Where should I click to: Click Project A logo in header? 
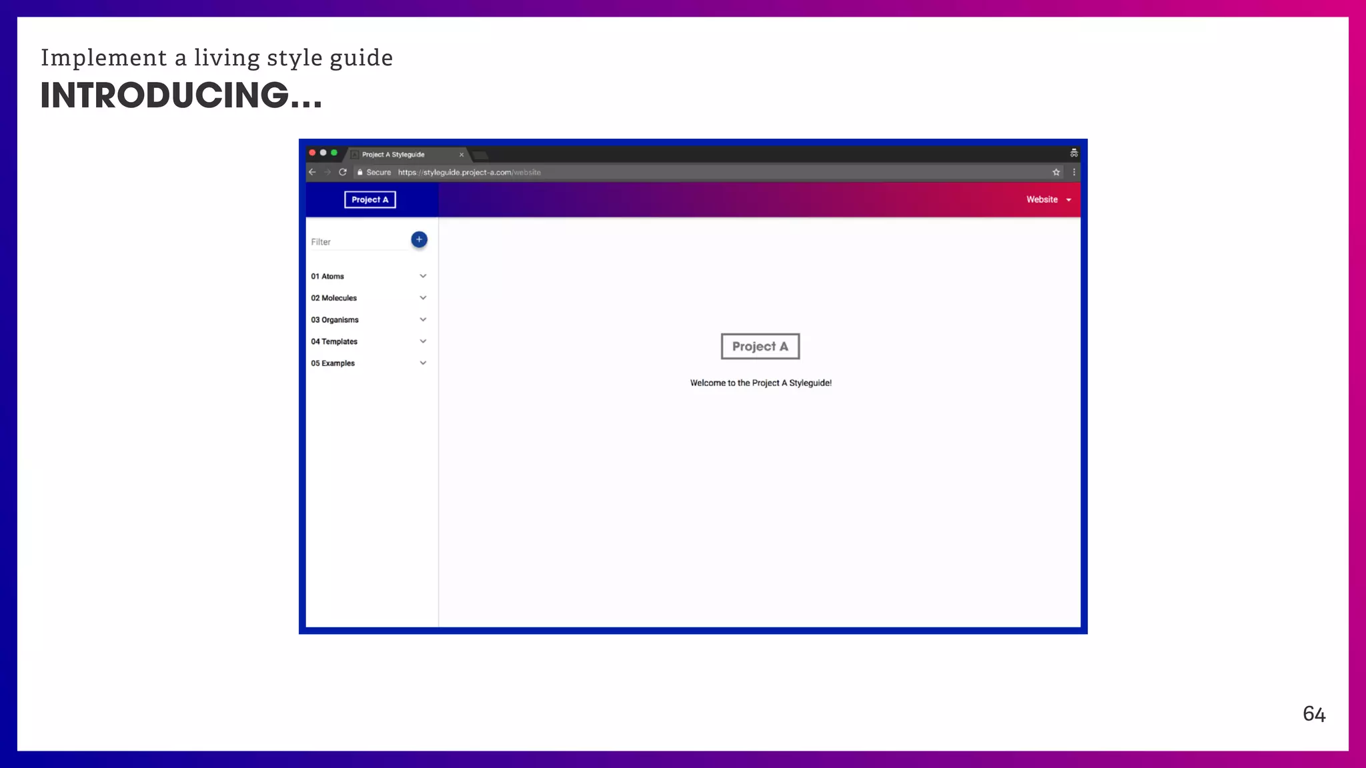[x=370, y=199]
